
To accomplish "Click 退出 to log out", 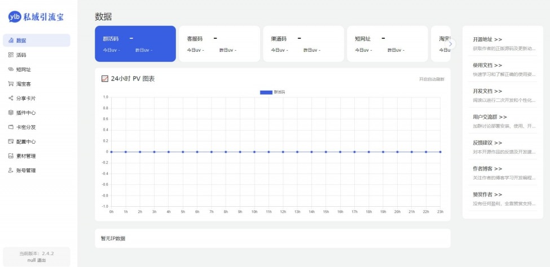I will click(x=41, y=260).
